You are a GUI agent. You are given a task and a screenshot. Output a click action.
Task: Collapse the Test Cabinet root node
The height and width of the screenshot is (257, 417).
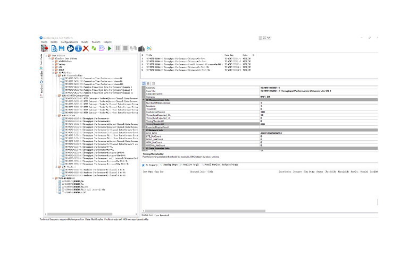(x=46, y=55)
